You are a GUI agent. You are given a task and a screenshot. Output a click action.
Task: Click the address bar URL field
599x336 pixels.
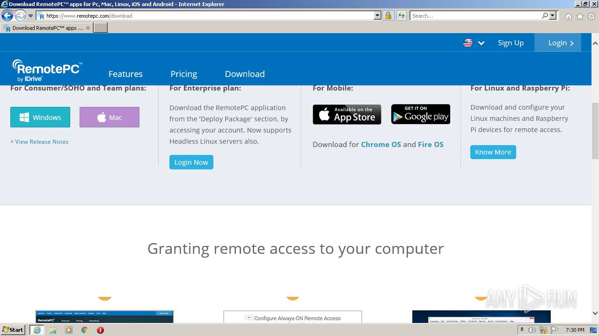coord(205,16)
